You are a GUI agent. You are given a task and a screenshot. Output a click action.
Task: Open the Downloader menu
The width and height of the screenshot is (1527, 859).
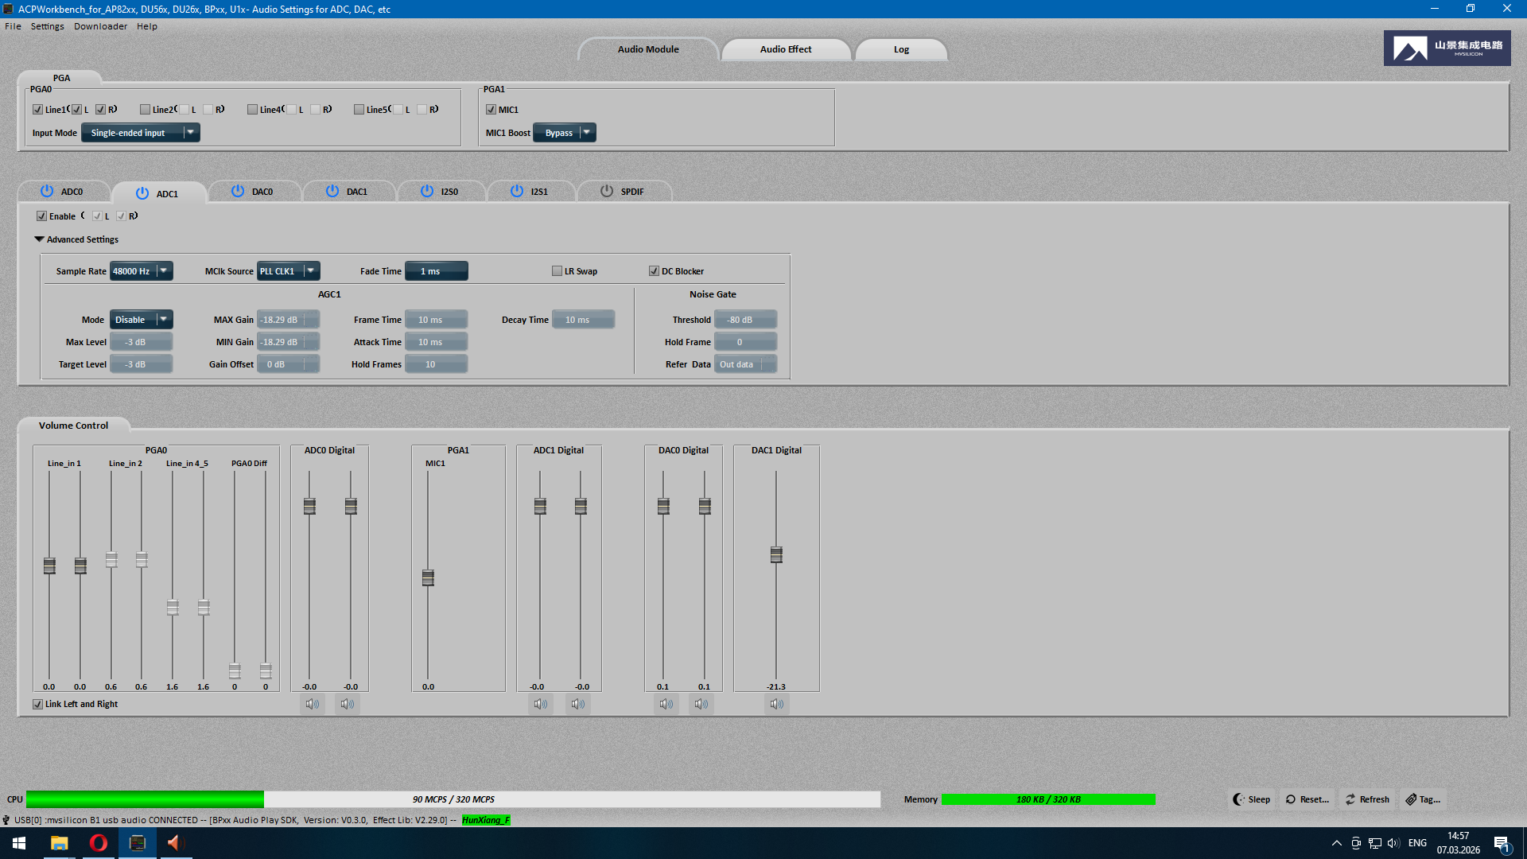[x=100, y=26]
